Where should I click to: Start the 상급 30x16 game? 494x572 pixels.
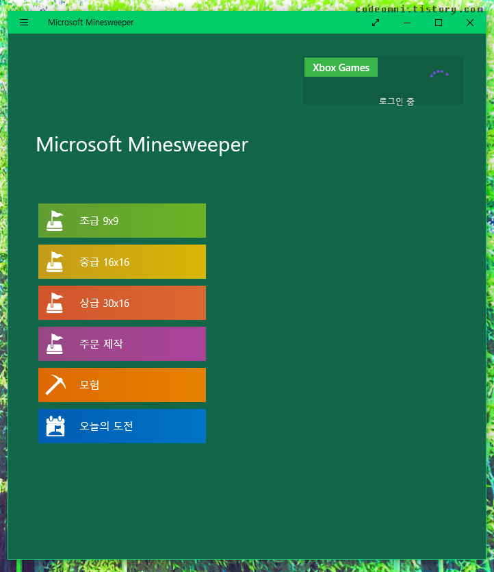pyautogui.click(x=122, y=303)
